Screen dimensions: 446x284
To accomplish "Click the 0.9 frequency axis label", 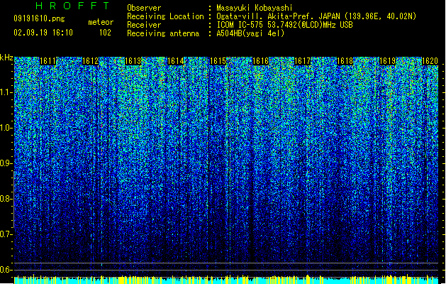I will click(x=6, y=163).
